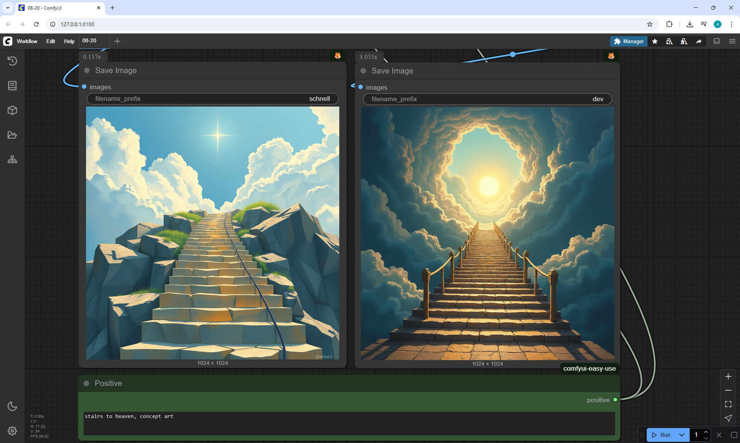
Task: Collapse the schnell Save Image node
Action: click(x=87, y=70)
